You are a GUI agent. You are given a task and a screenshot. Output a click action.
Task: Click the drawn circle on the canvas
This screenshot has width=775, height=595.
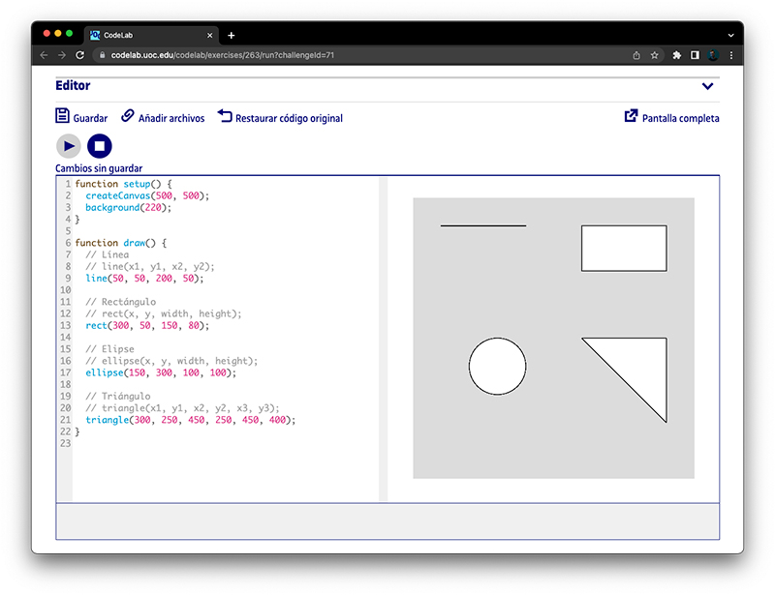pos(497,367)
